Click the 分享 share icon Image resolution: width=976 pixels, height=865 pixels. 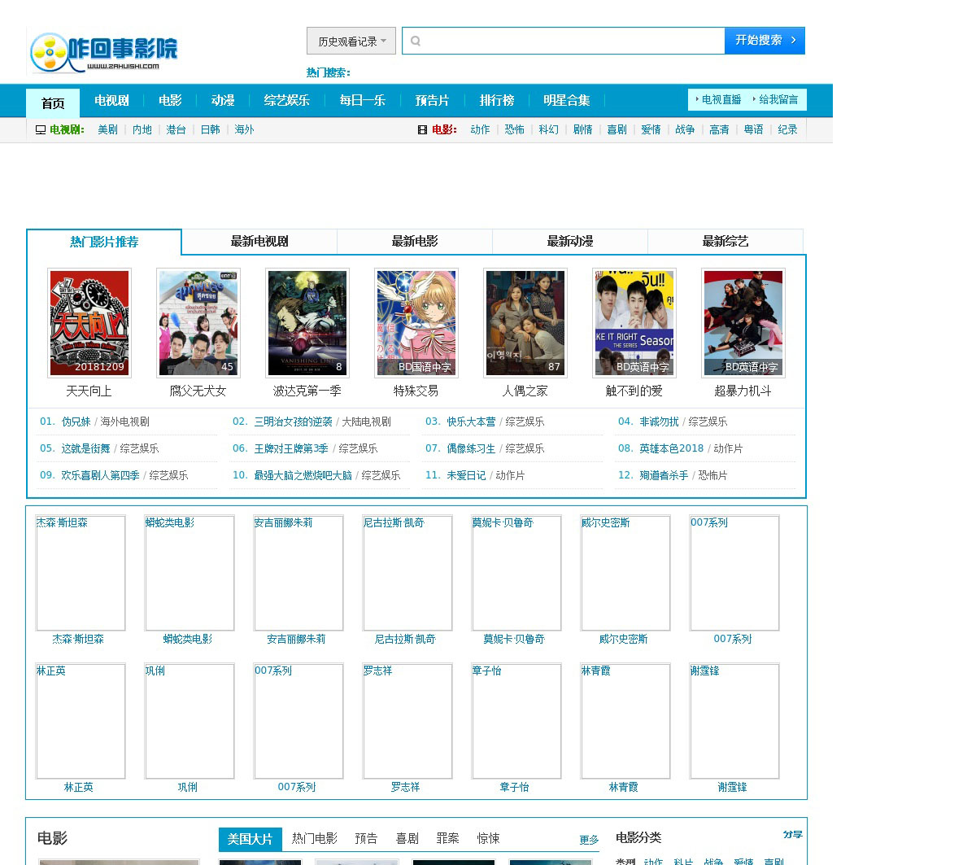coord(792,835)
